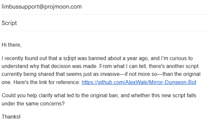Click the words 'original ban' in the last paragraph
The image size is (211, 134).
(104, 96)
